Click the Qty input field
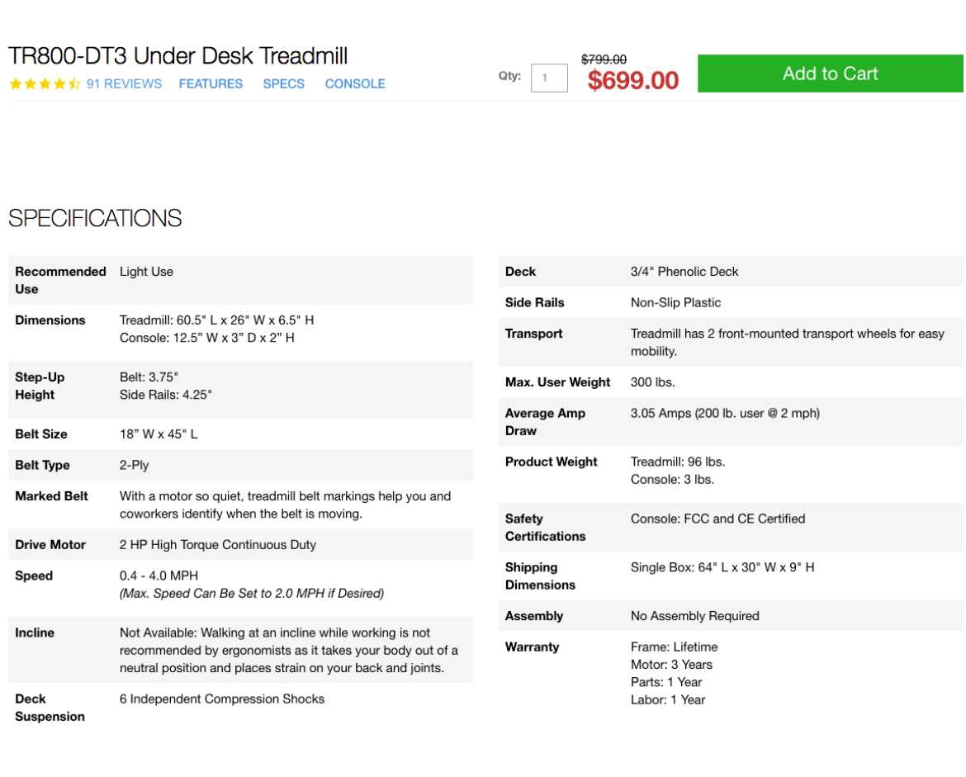Screen dimensions: 966x777 [549, 78]
